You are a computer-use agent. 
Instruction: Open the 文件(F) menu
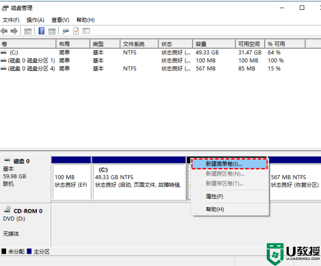(11, 20)
